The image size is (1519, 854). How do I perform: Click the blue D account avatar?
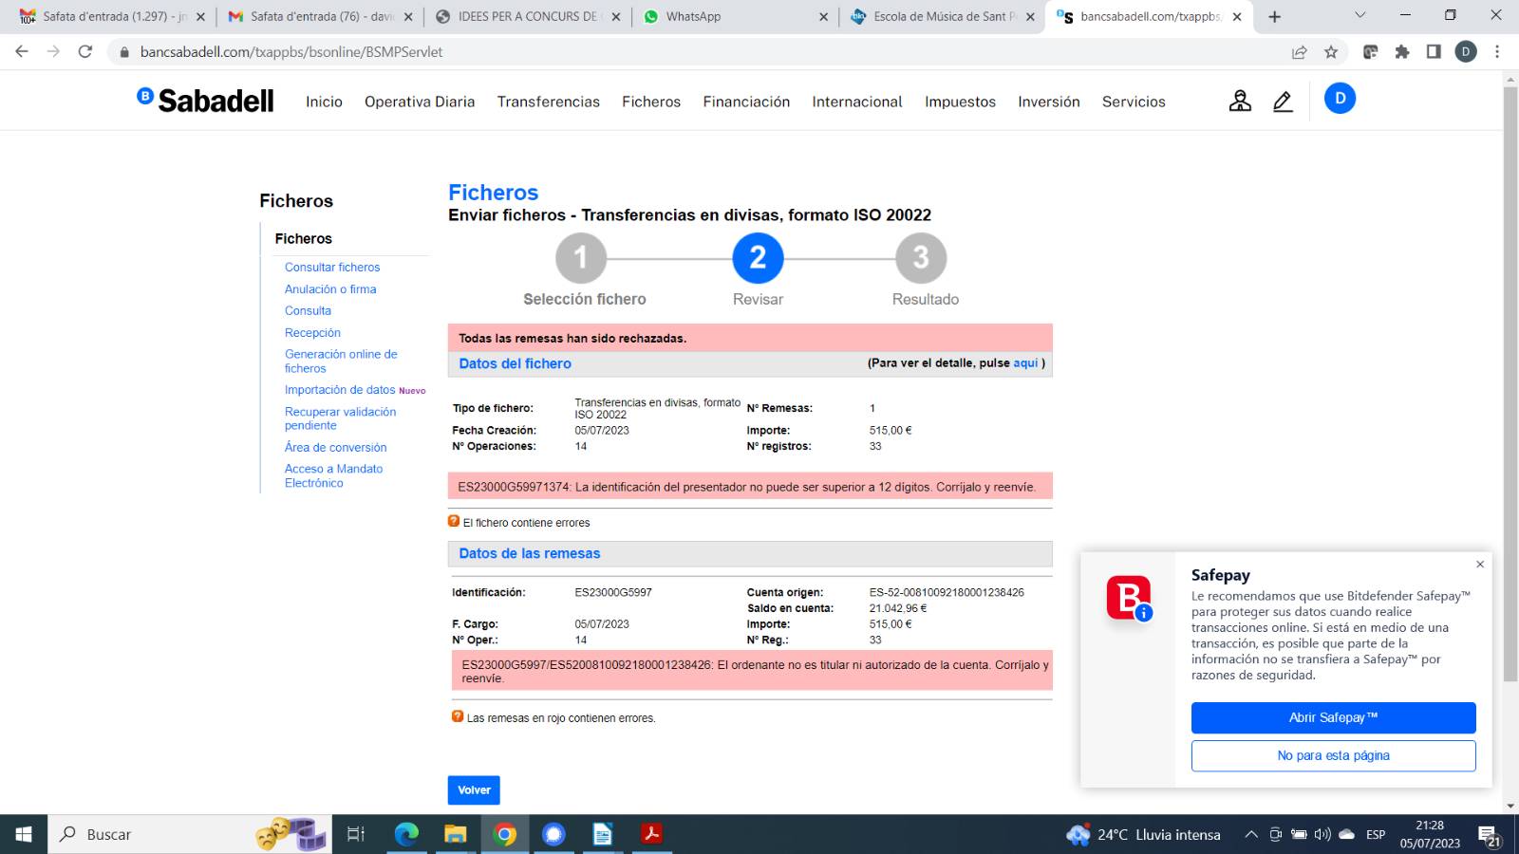[x=1340, y=99]
